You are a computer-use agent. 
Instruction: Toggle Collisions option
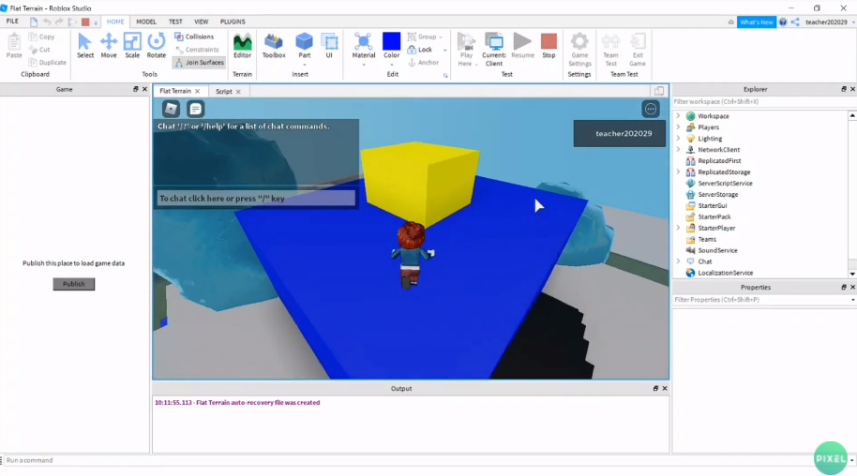tap(194, 37)
